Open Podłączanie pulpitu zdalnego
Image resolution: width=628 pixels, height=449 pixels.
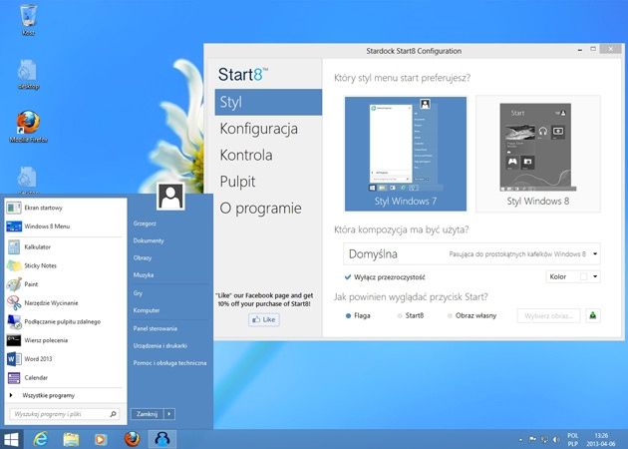tap(64, 321)
